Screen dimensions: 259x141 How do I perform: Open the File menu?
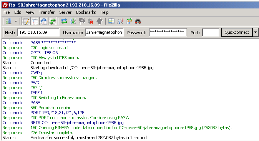[x=7, y=12]
